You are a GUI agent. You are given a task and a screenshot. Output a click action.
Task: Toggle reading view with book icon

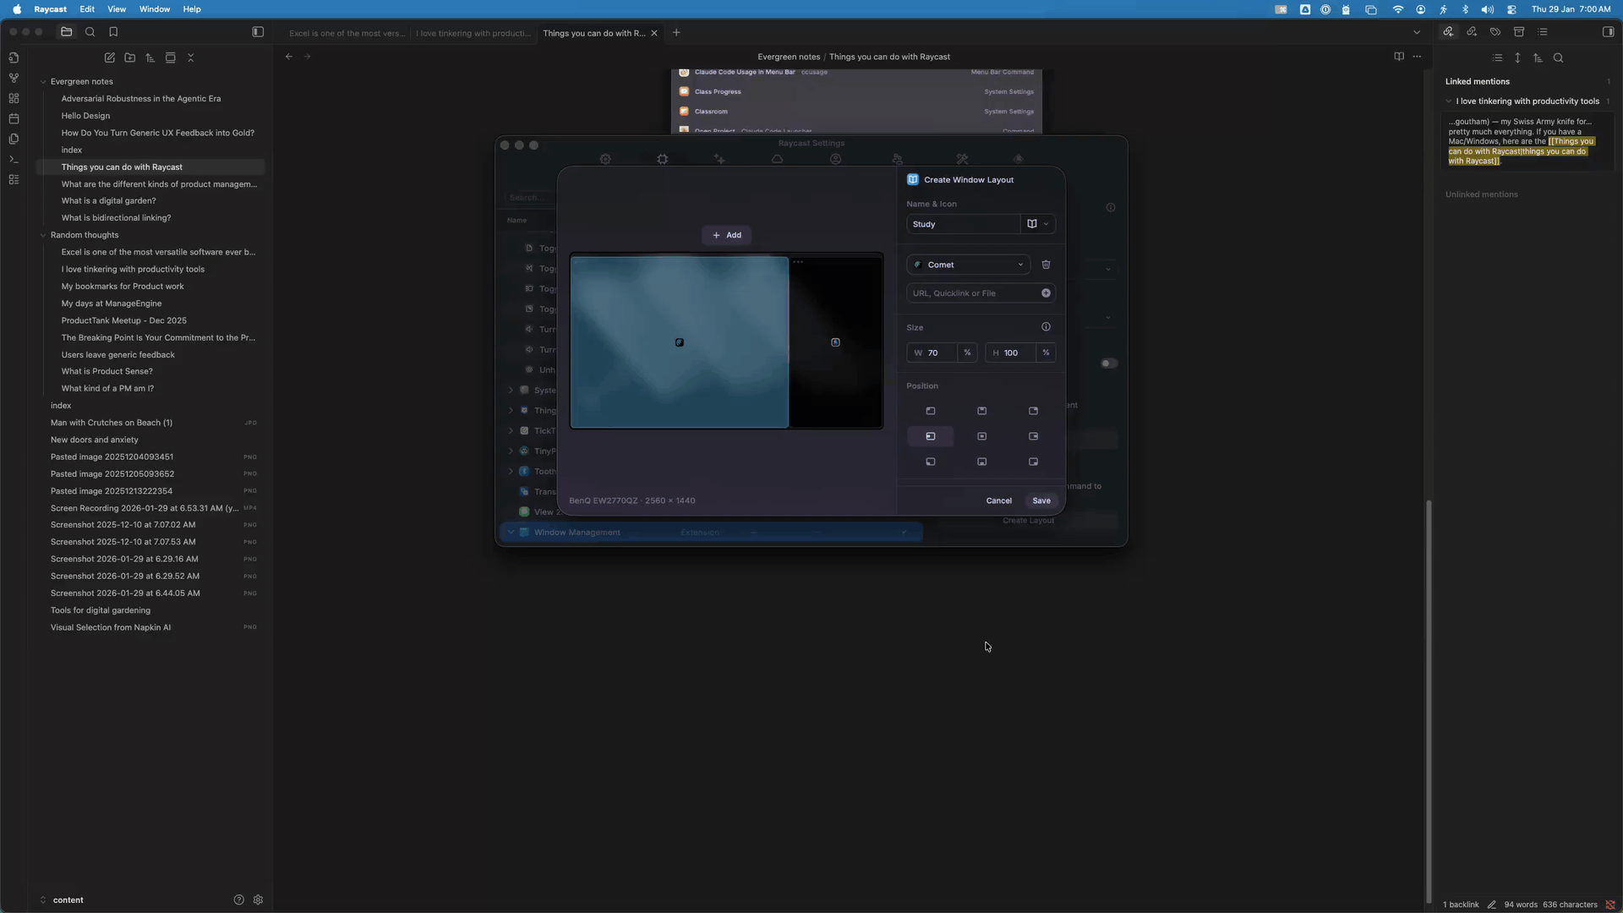[x=1399, y=57]
